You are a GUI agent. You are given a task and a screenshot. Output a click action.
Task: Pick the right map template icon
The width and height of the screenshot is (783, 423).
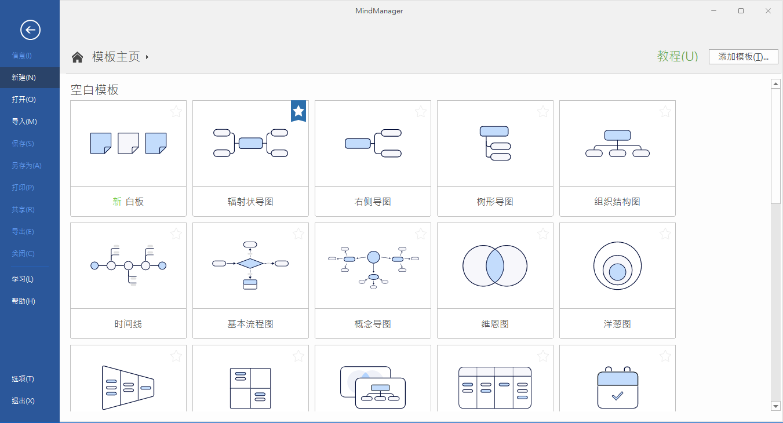(373, 143)
